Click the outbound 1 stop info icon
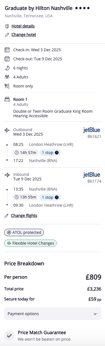Screen dimensions: 105x346 pos(57,153)
